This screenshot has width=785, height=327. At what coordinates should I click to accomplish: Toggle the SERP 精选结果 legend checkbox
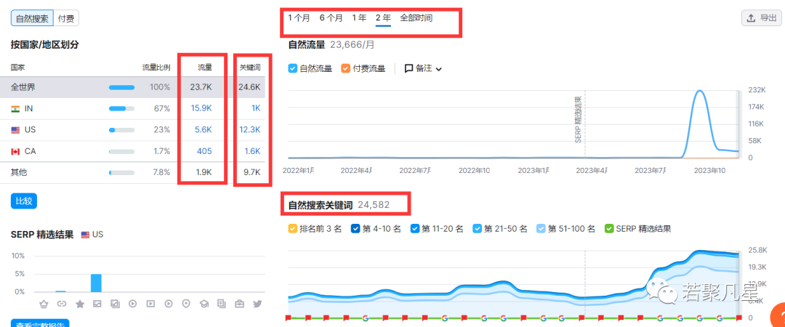609,228
